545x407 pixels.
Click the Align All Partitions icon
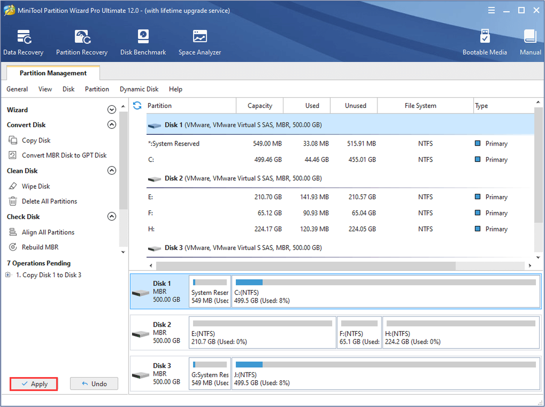[x=13, y=232]
